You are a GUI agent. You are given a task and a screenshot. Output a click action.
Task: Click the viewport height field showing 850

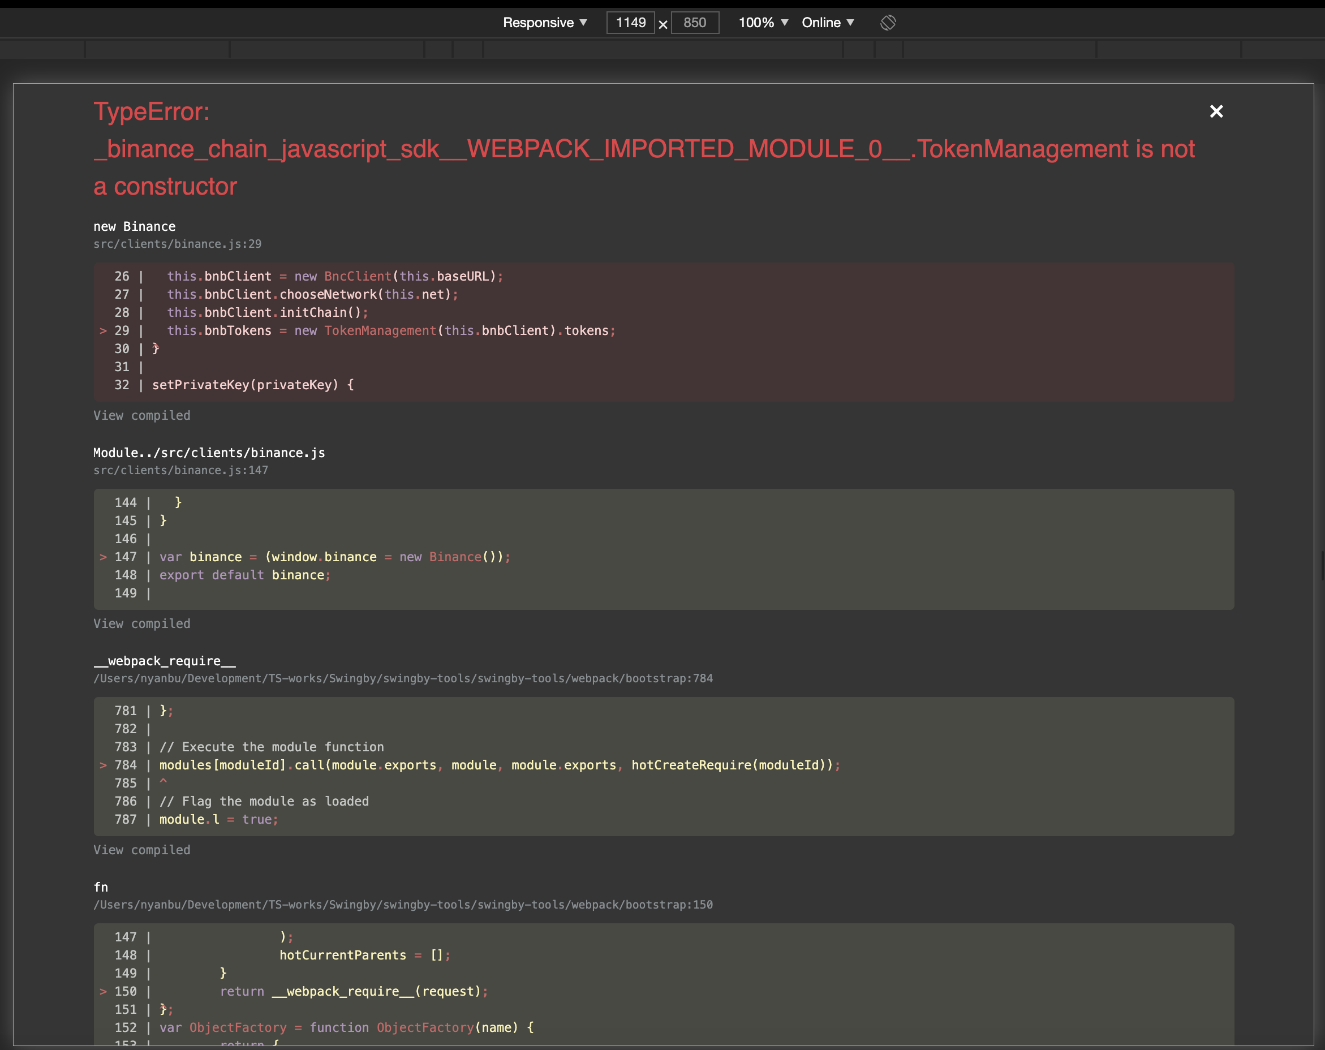click(x=694, y=23)
